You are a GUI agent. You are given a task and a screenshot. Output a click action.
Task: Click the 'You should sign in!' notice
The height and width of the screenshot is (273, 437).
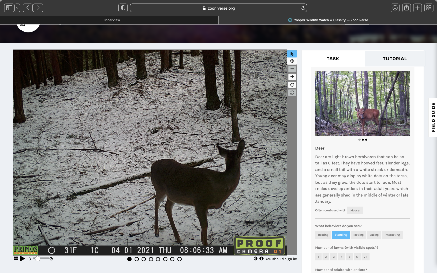[x=281, y=259]
